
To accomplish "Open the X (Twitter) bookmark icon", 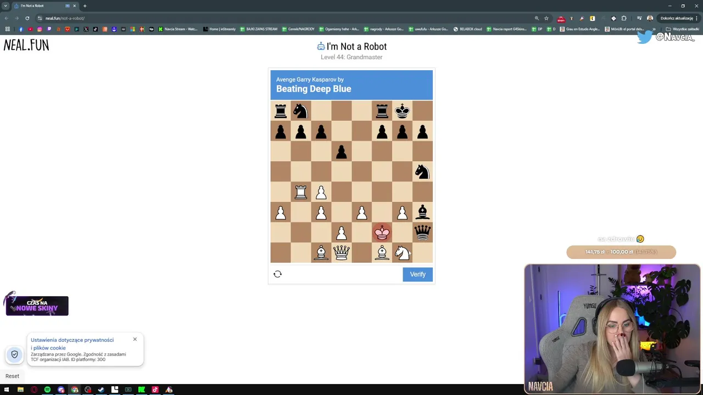I will pyautogui.click(x=86, y=29).
